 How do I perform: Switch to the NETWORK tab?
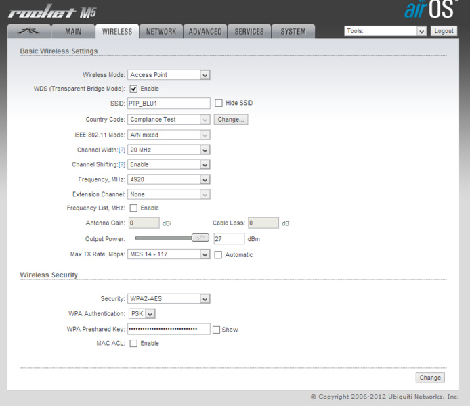[x=161, y=31]
